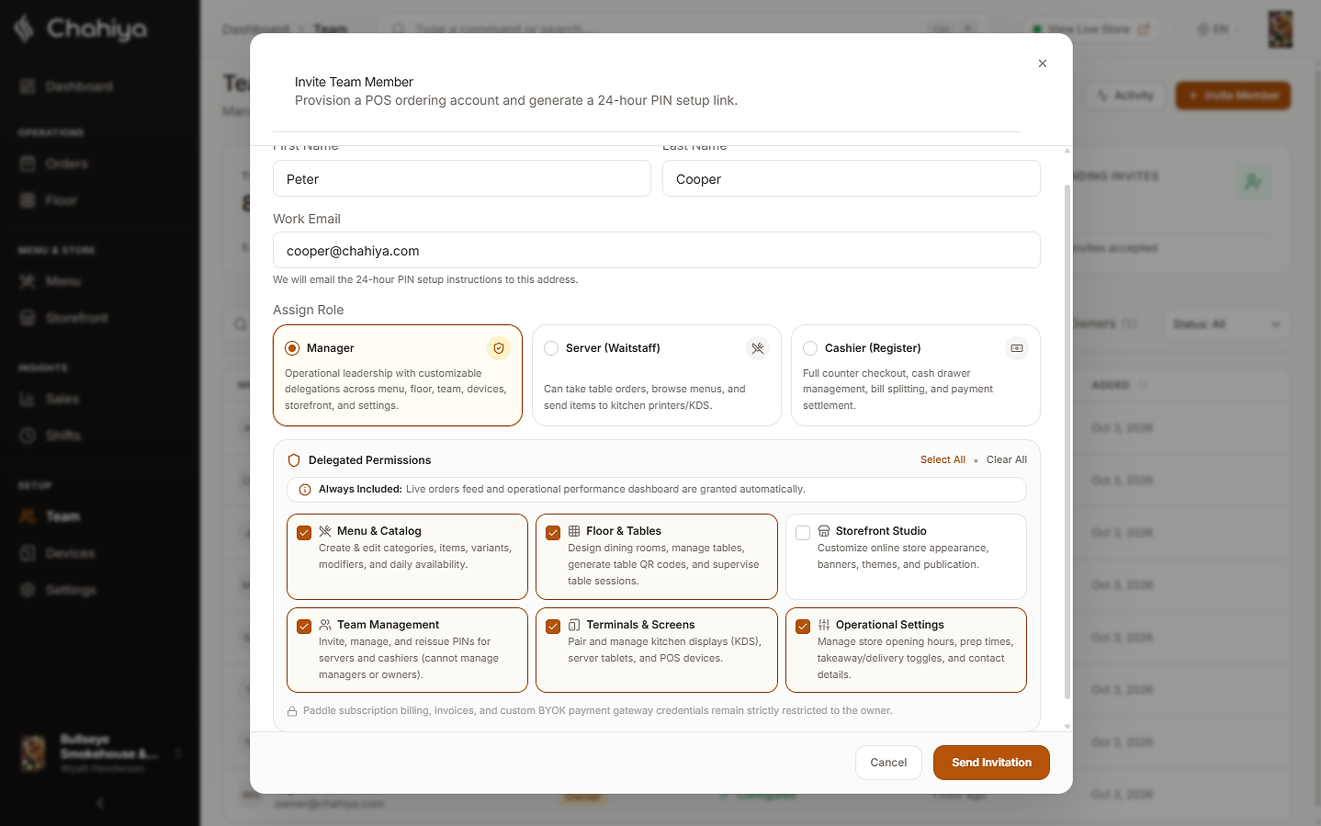The image size is (1321, 826).
Task: Click the Select All permissions link
Action: (943, 460)
